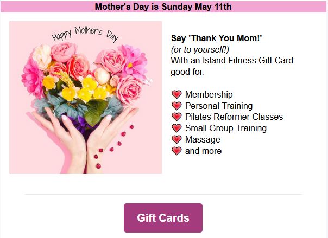Click the 'Say Thank You Mom!' heading

pos(217,38)
